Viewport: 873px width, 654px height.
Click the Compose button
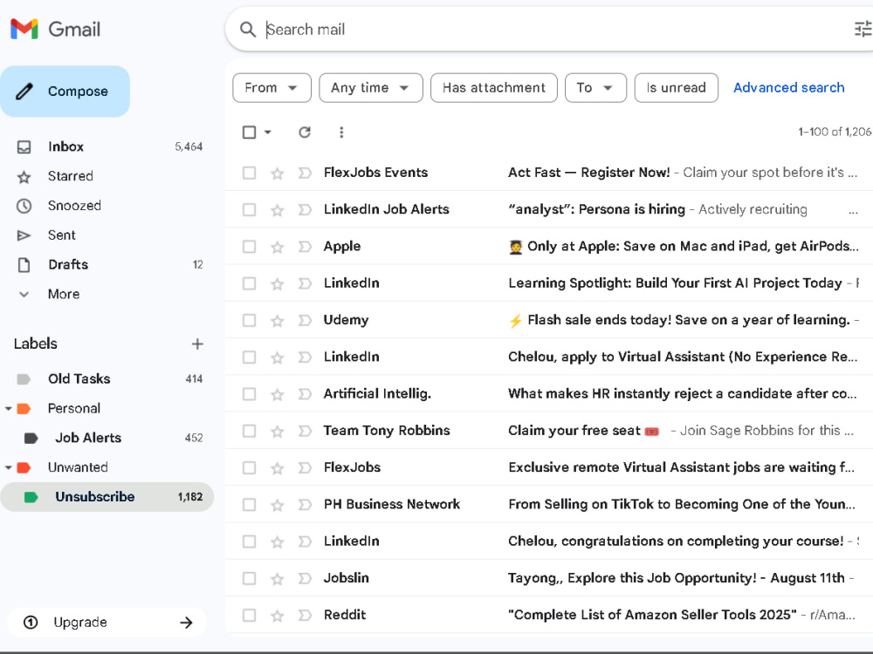click(65, 92)
